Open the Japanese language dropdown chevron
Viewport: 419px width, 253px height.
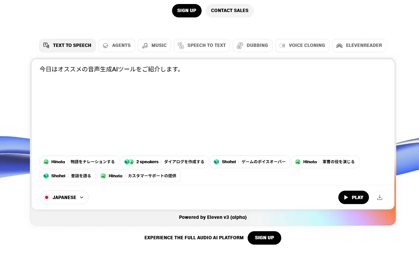tap(82, 197)
